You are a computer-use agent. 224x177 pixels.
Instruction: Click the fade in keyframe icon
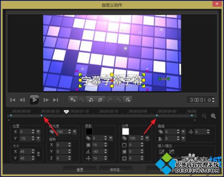pos(128,100)
